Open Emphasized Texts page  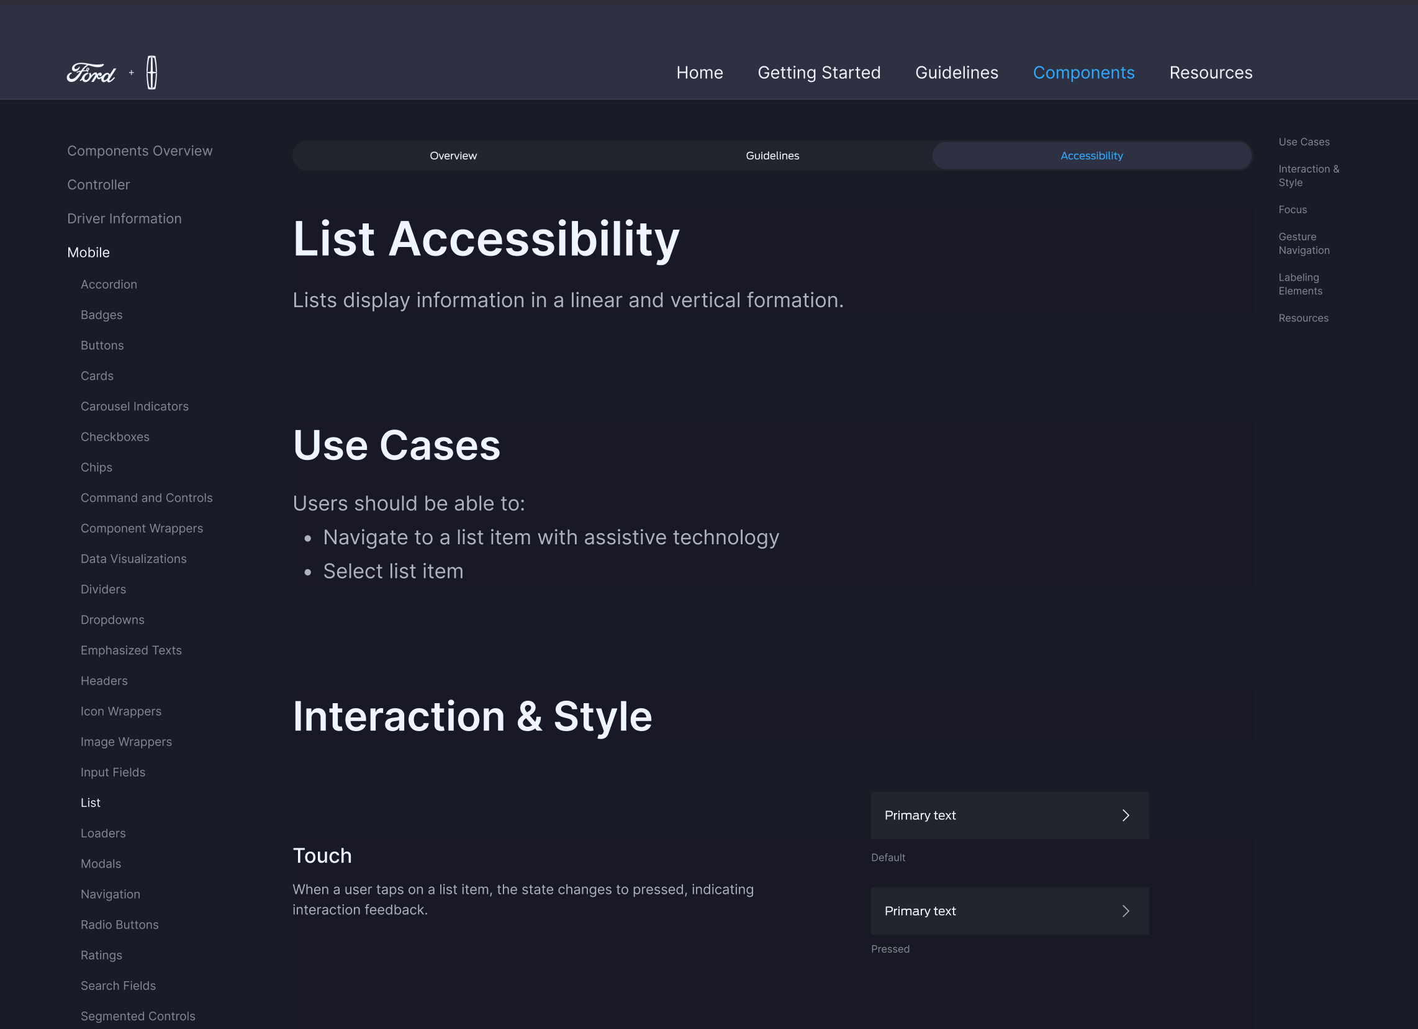pos(131,650)
